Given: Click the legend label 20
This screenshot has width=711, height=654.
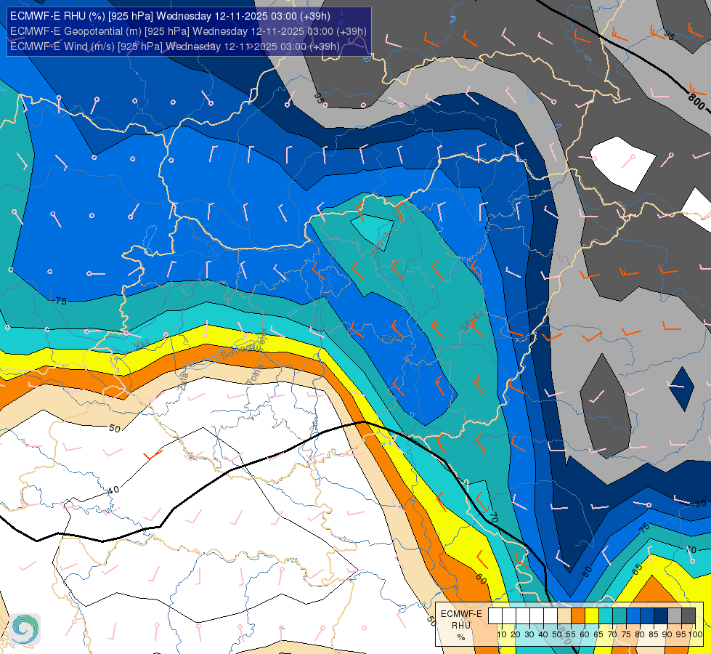Looking at the screenshot, I should pos(516,634).
